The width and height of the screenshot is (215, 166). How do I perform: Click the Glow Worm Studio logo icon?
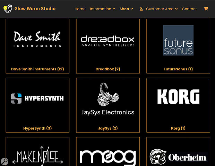(8, 9)
